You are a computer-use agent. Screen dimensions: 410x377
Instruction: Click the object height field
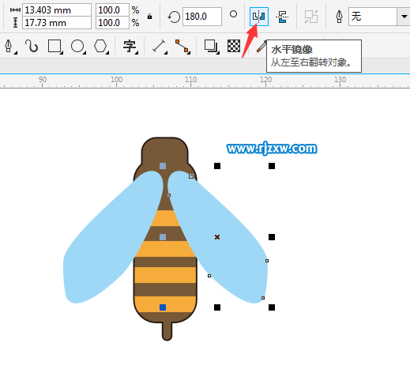pos(57,23)
